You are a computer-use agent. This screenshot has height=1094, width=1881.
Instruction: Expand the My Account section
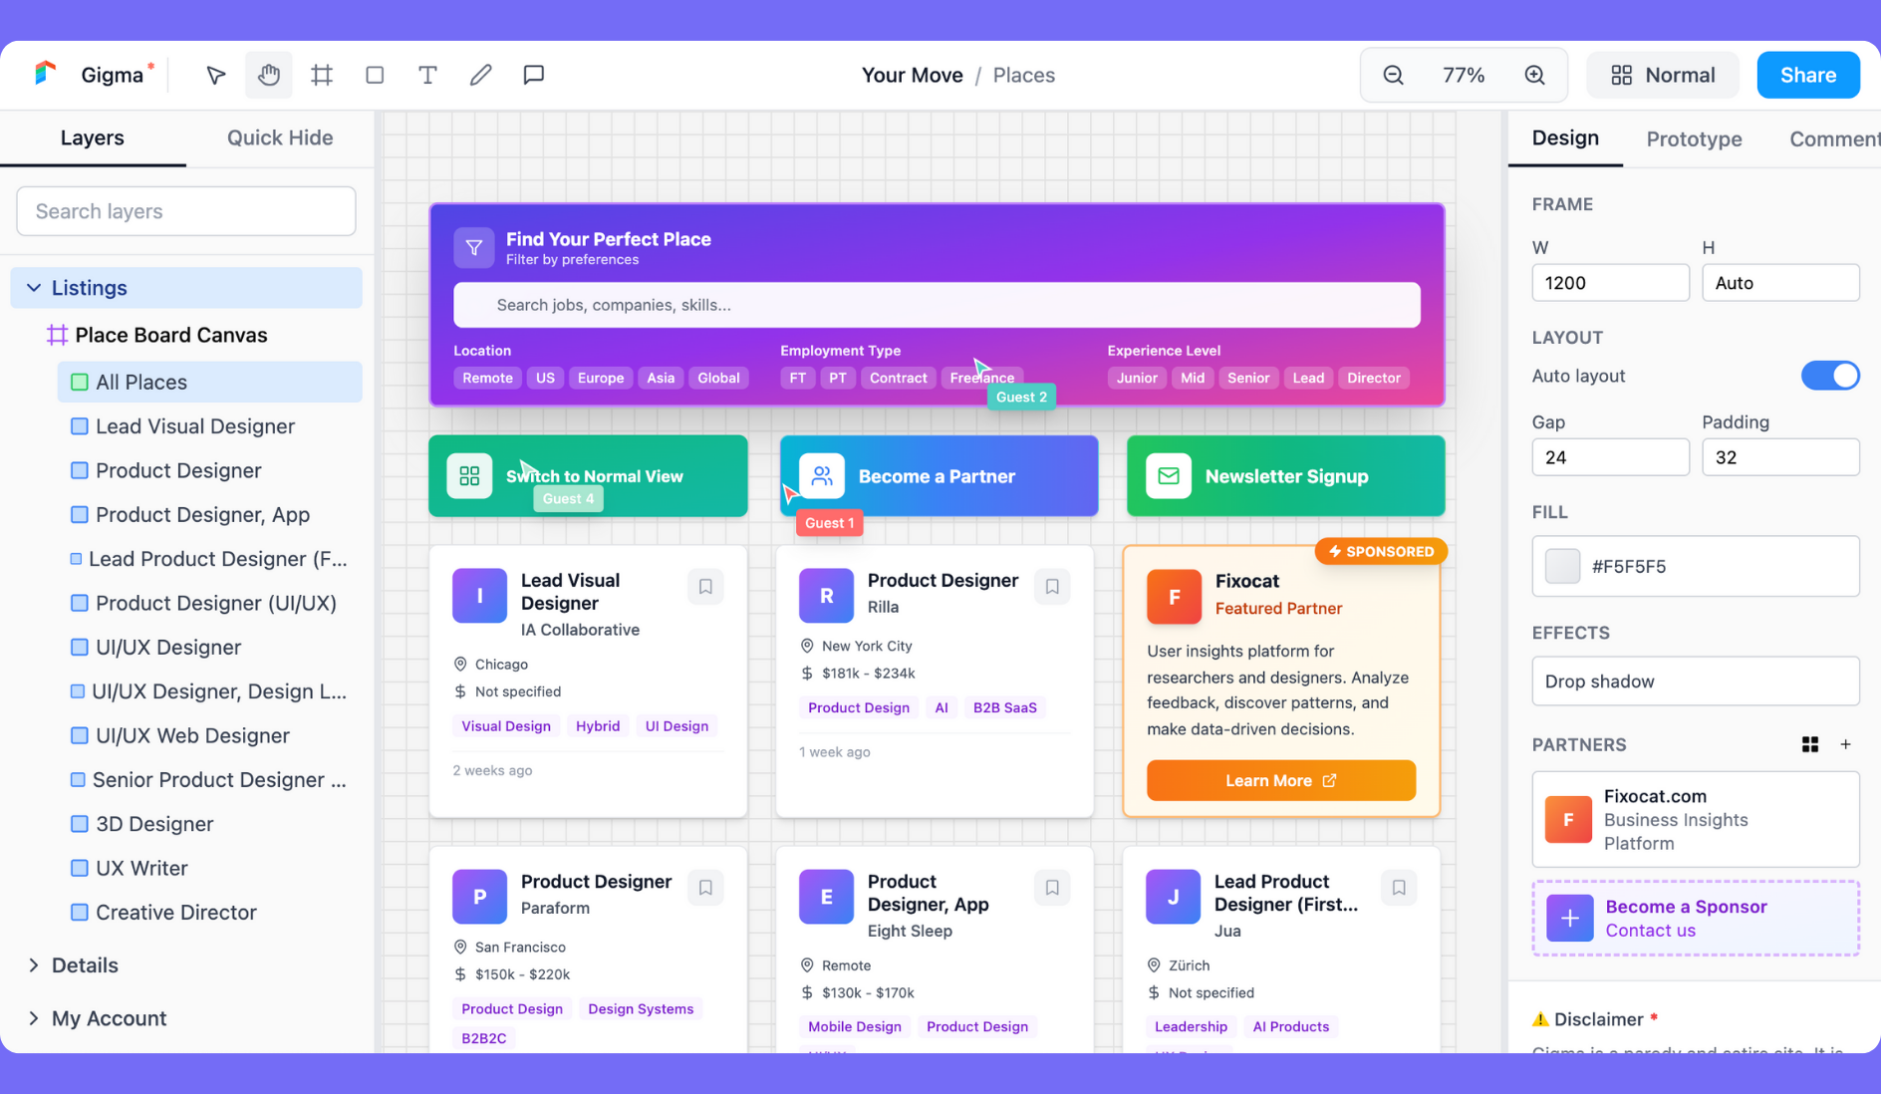(x=33, y=1018)
